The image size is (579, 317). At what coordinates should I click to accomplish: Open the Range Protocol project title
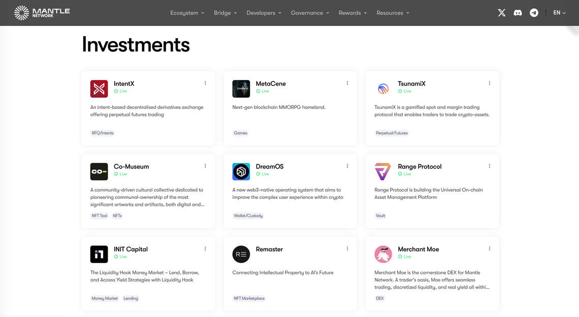click(420, 166)
